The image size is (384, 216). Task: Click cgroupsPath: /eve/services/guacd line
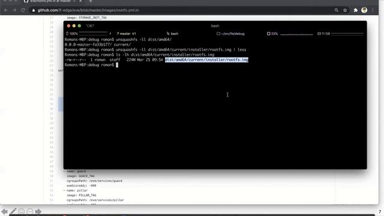[94, 181]
